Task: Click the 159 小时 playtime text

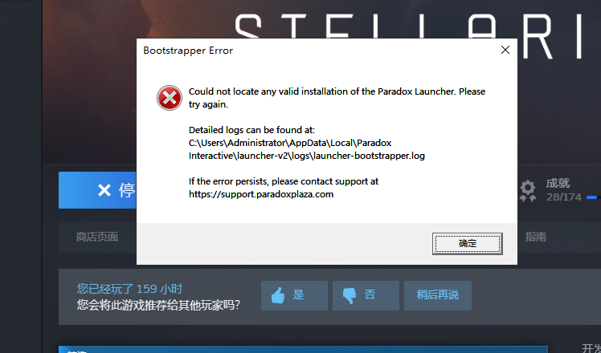Action: coord(159,289)
